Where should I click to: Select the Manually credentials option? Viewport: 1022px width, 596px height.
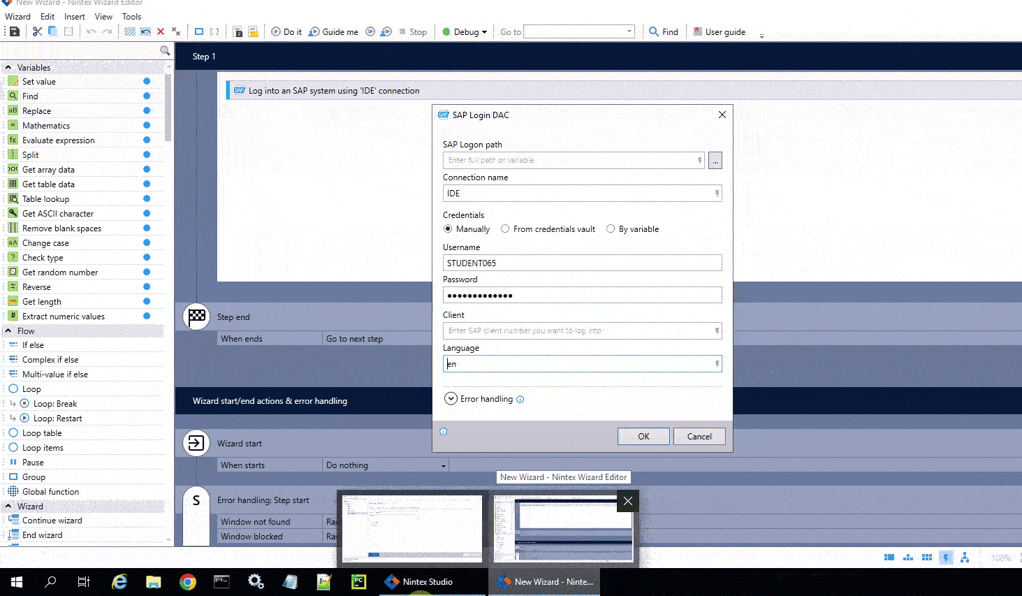[x=448, y=229]
